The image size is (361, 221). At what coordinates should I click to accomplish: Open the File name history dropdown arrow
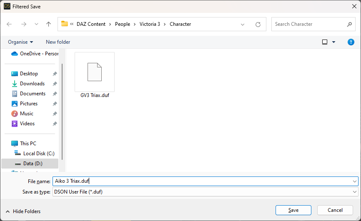[x=355, y=181]
